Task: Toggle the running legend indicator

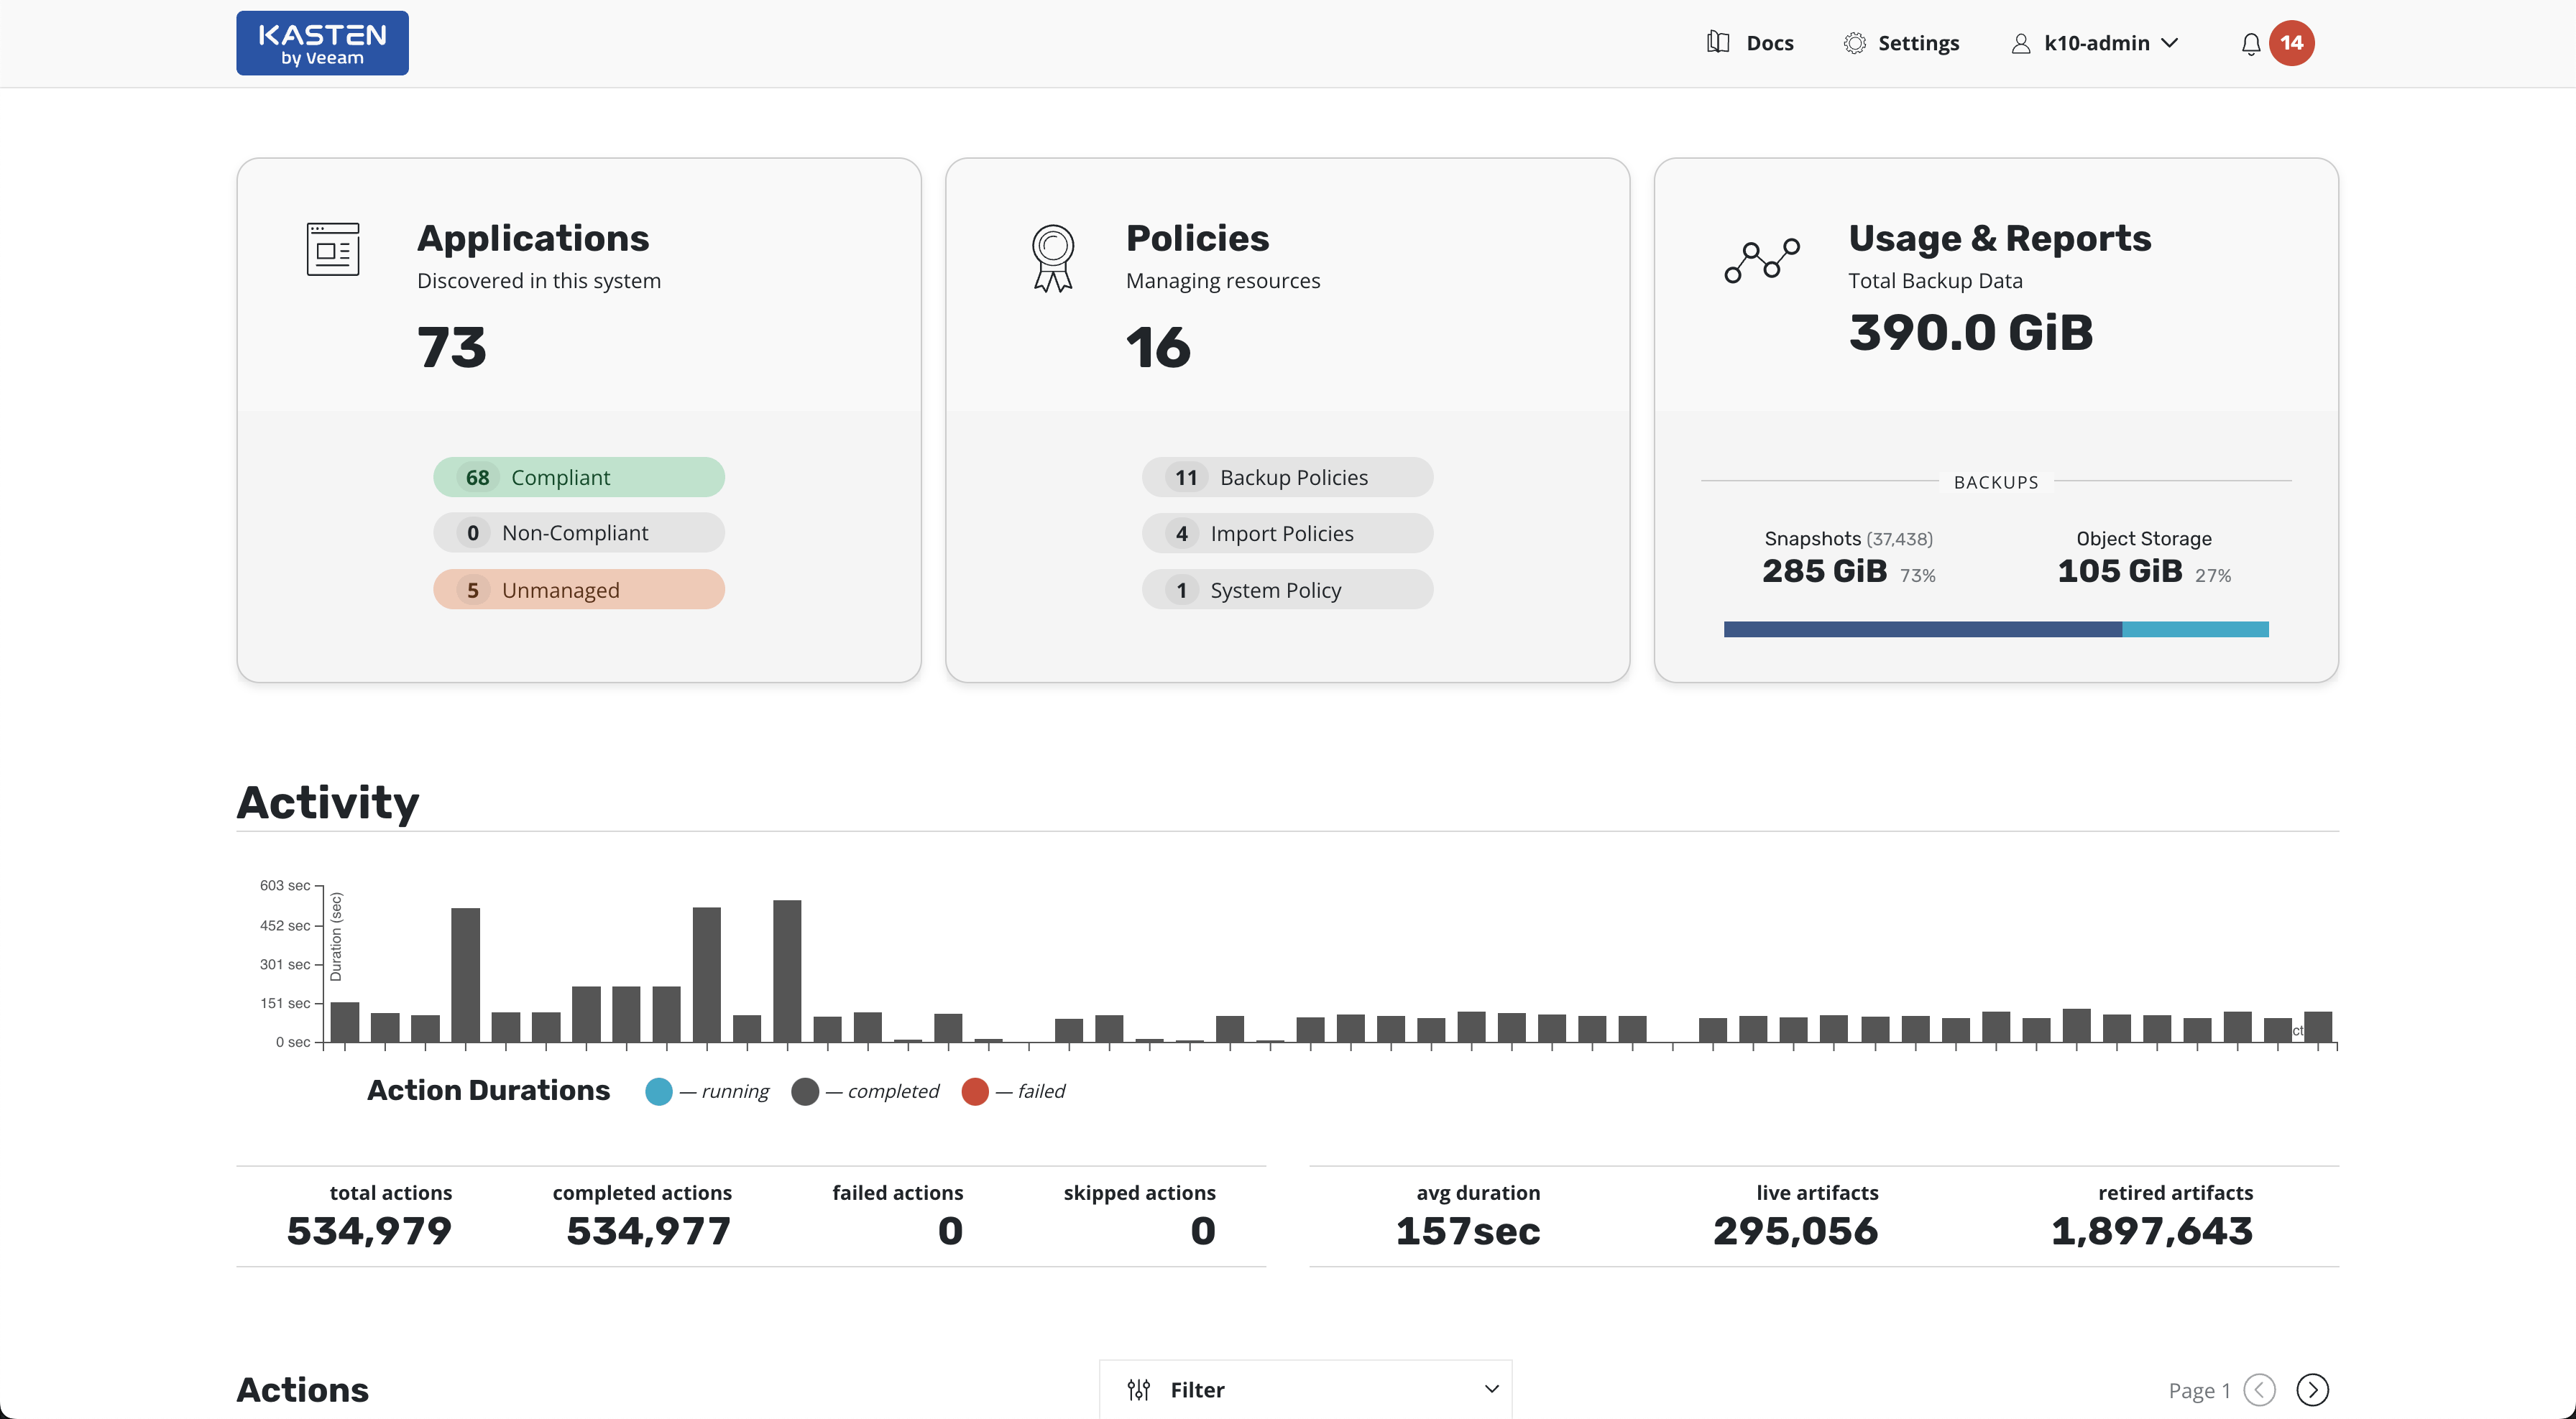Action: [x=659, y=1091]
